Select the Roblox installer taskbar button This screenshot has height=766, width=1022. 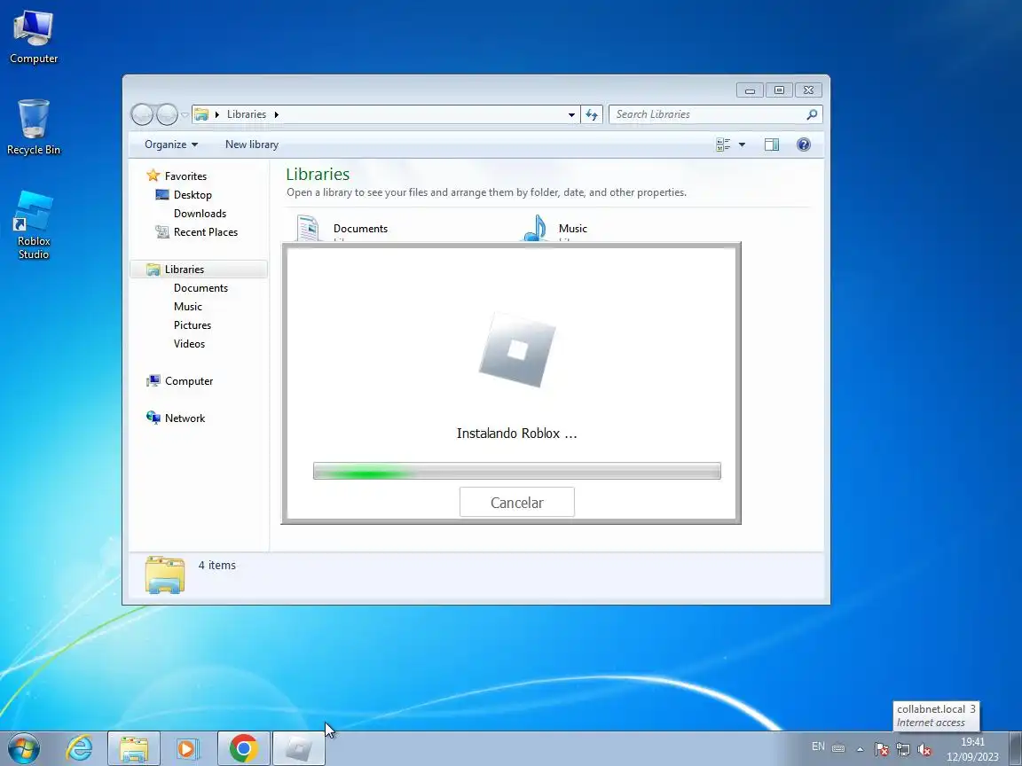298,748
